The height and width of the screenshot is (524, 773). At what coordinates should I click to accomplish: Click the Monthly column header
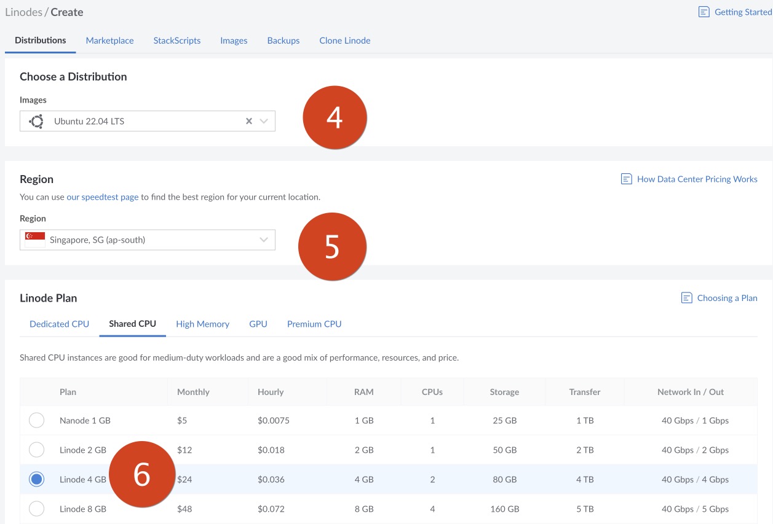click(193, 392)
